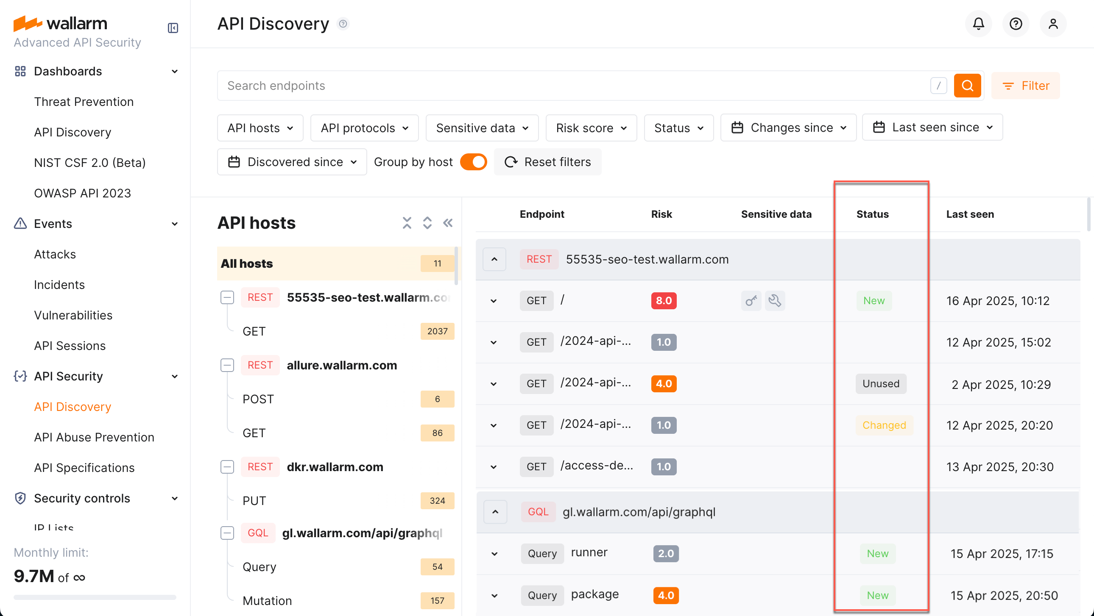The height and width of the screenshot is (616, 1094).
Task: Open notifications via the bell icon
Action: click(x=978, y=24)
